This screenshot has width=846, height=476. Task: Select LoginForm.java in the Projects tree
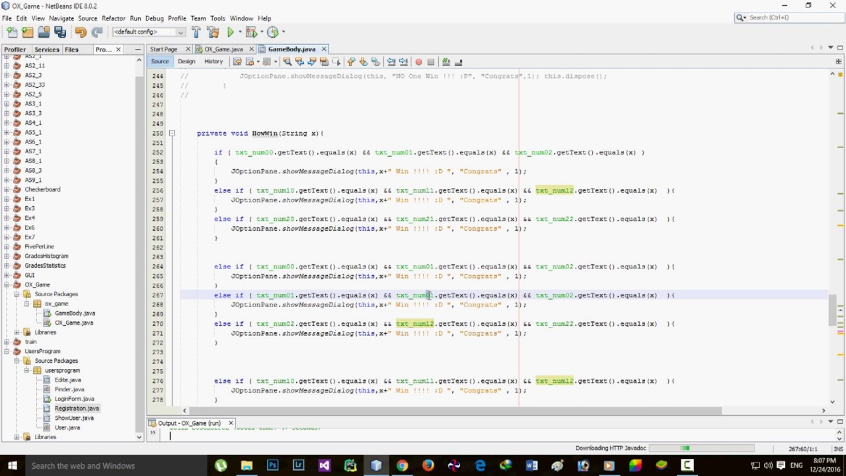(x=74, y=399)
